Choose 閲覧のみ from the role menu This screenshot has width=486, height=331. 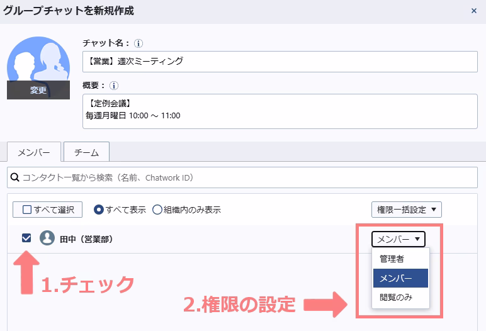[x=400, y=297]
